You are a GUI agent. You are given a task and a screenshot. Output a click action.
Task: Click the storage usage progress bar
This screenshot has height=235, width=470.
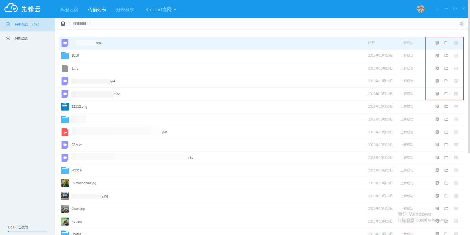pyautogui.click(x=27, y=231)
